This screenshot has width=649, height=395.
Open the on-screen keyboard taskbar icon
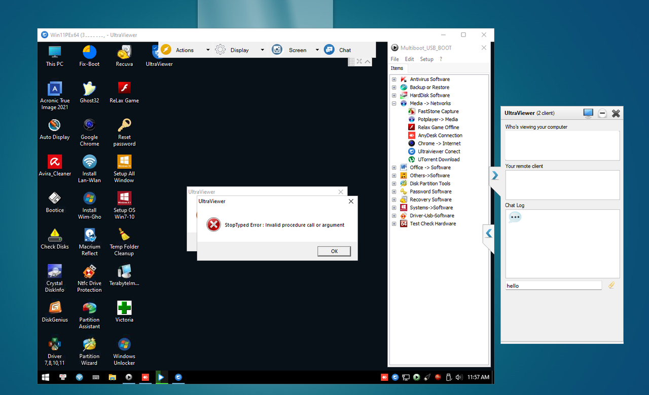(x=95, y=377)
